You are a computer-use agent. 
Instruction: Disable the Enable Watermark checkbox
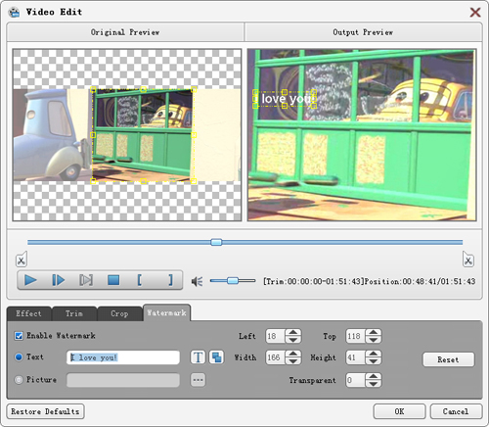[x=19, y=336]
